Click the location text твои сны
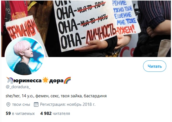This screenshot has width=172, height=122. click(21, 104)
